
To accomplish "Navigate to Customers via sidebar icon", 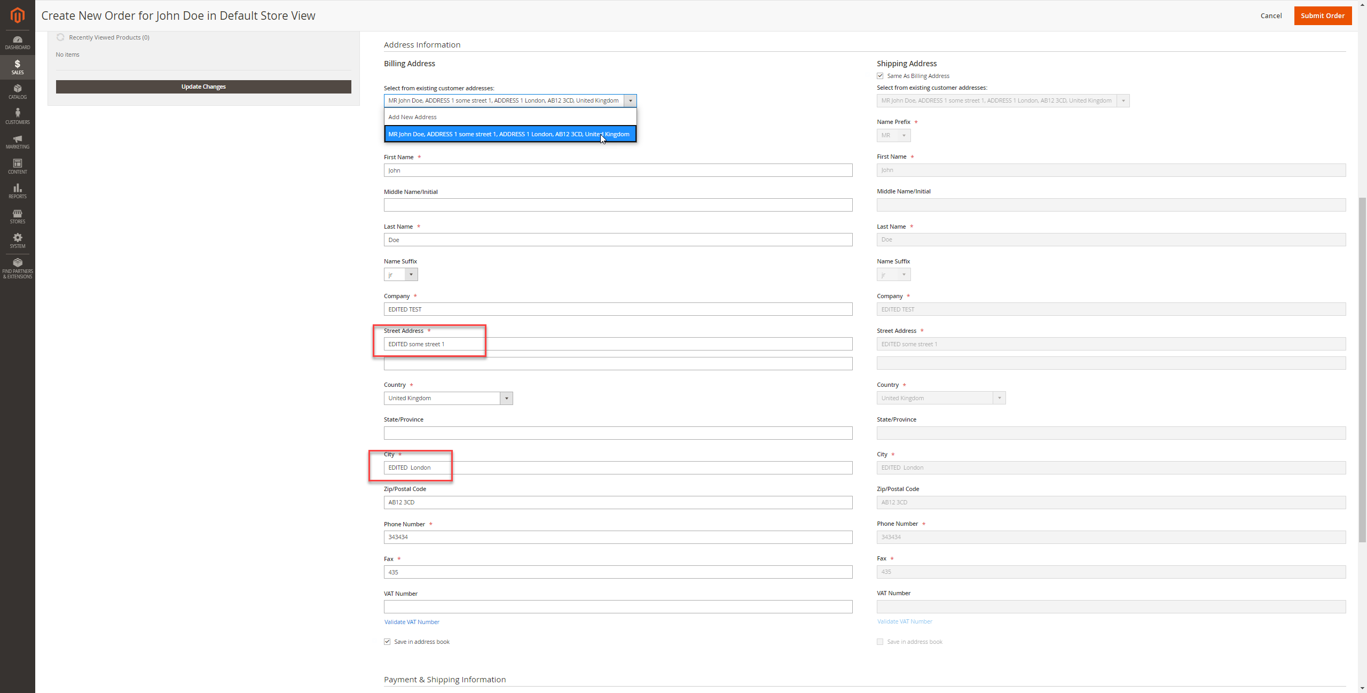I will [x=18, y=116].
